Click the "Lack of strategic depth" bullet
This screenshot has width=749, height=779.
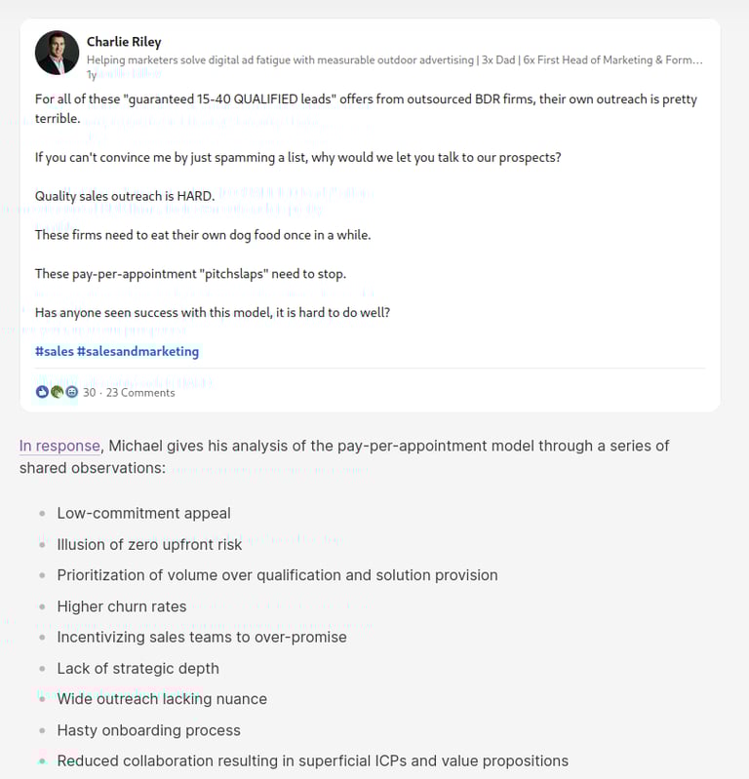click(x=138, y=668)
